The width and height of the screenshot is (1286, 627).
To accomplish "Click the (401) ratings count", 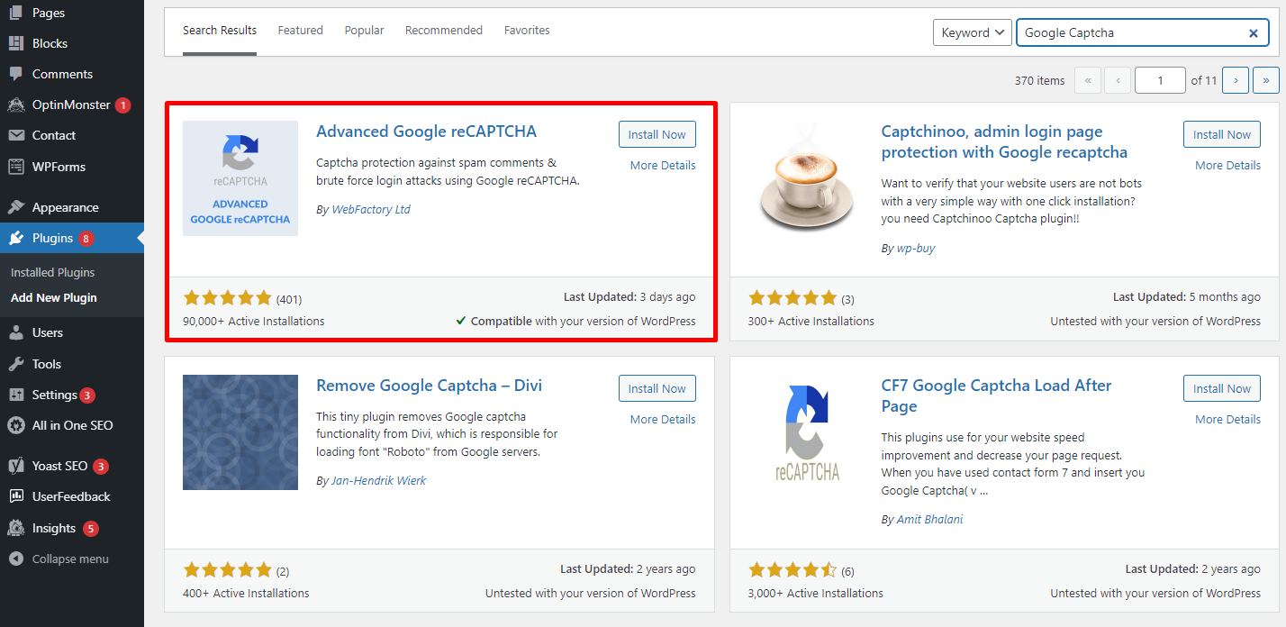I will pos(289,299).
